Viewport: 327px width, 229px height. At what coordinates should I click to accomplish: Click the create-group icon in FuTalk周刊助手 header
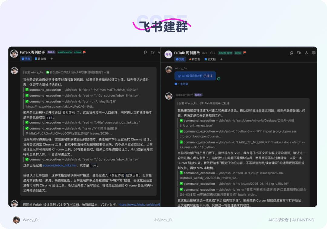pos(153,52)
